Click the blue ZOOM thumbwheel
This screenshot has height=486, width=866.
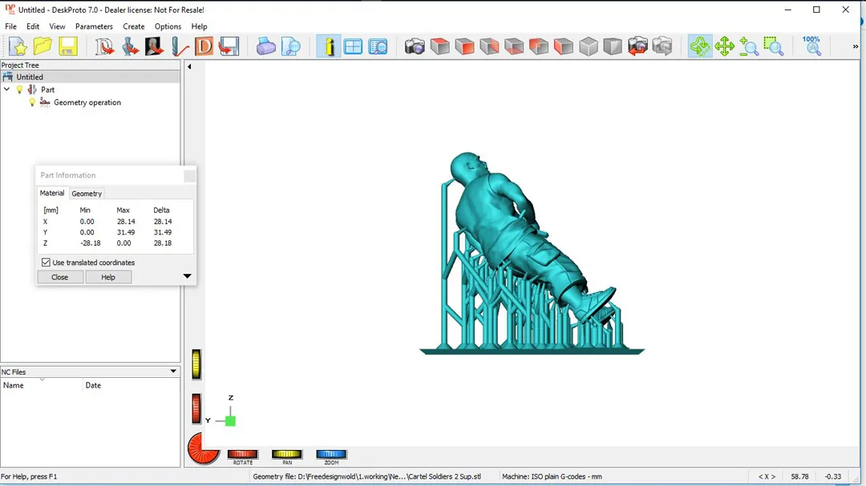[x=331, y=454]
